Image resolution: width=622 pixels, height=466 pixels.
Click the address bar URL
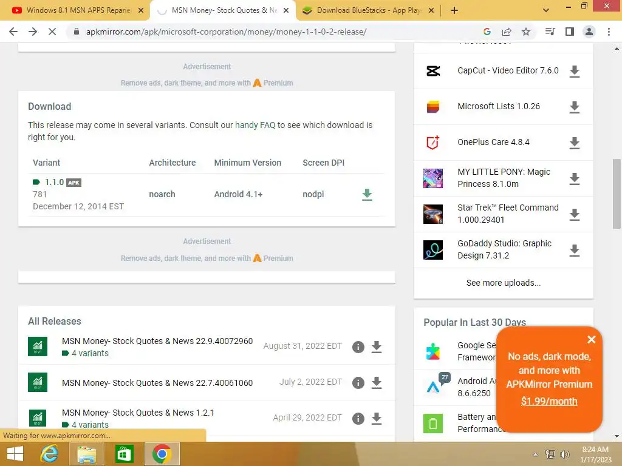click(226, 32)
